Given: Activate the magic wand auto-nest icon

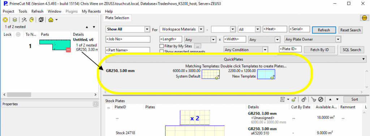Looking at the screenshot, I should point(24,20).
